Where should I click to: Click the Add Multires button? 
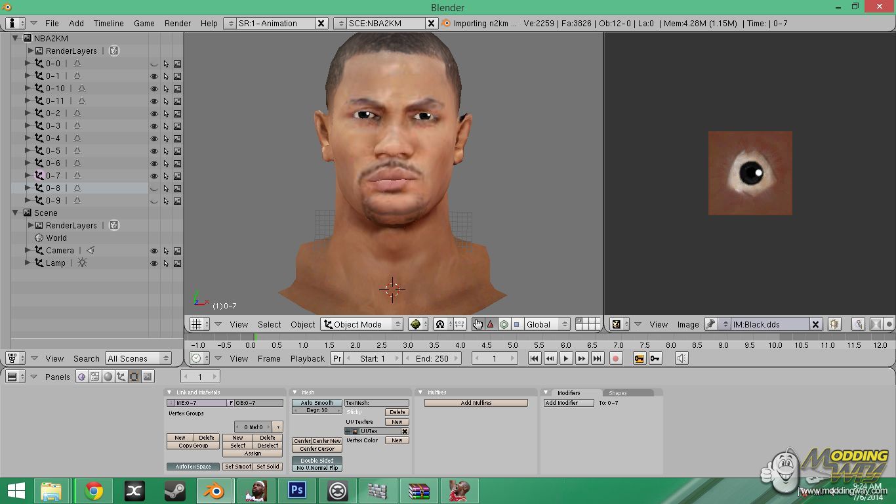[x=476, y=403]
